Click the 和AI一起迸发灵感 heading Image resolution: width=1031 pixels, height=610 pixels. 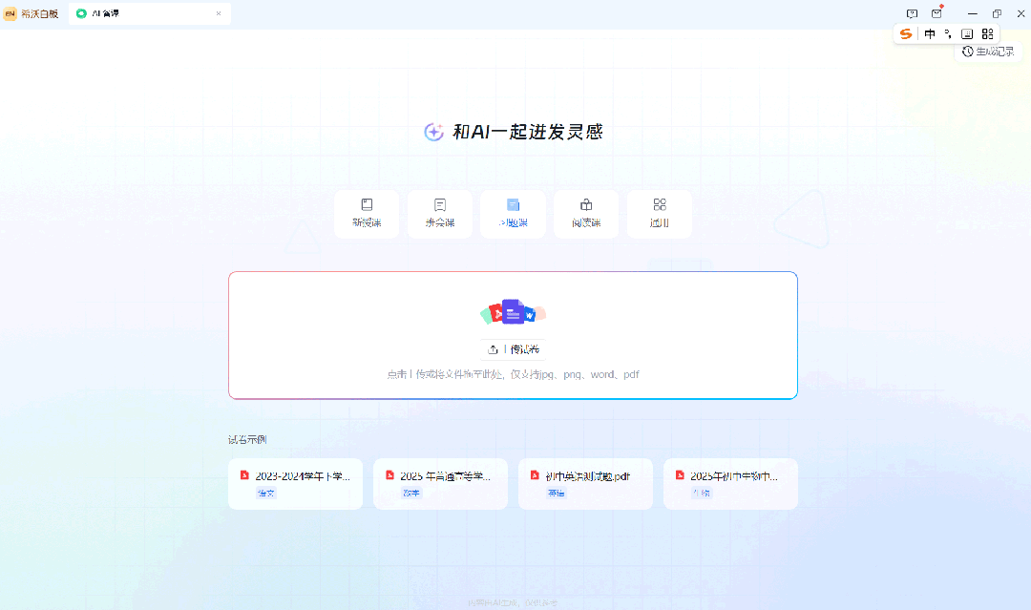pos(528,132)
